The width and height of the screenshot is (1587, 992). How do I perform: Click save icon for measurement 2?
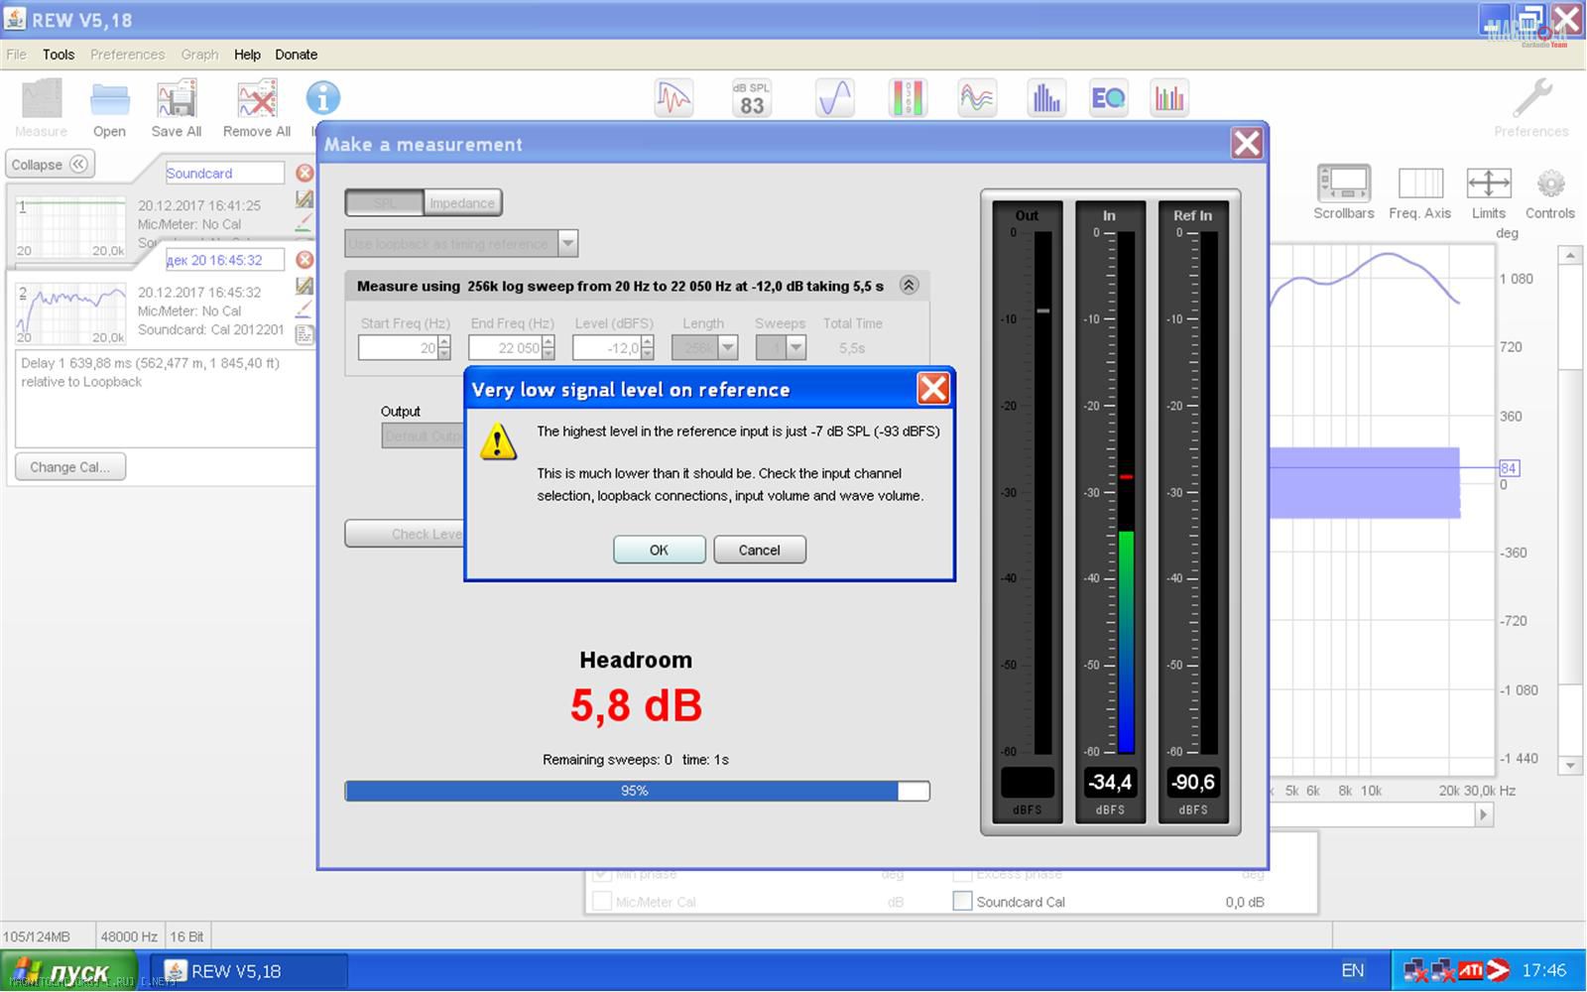point(305,286)
